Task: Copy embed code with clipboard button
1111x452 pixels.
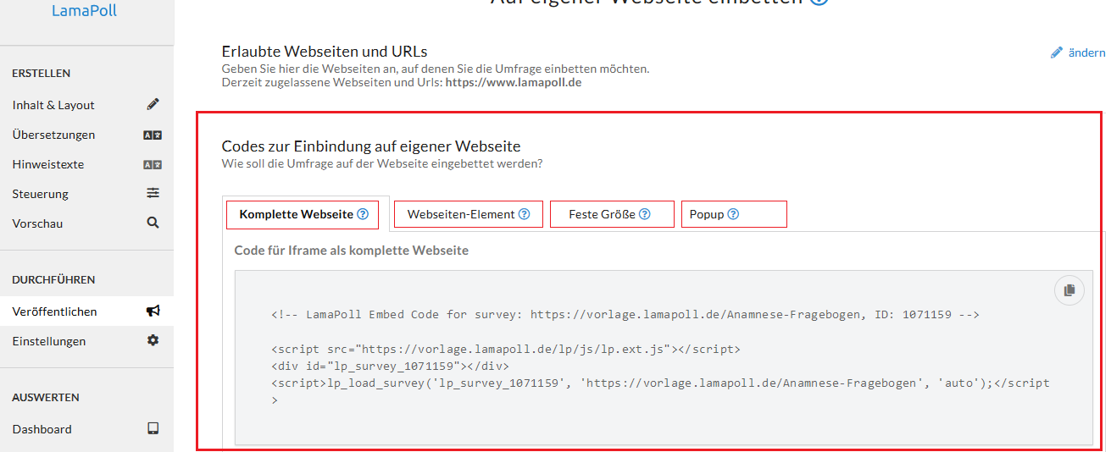Action: (1069, 290)
